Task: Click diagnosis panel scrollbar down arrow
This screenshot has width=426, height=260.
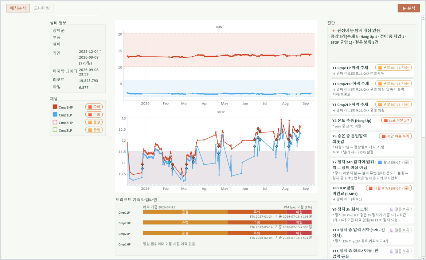Action: click(423, 258)
